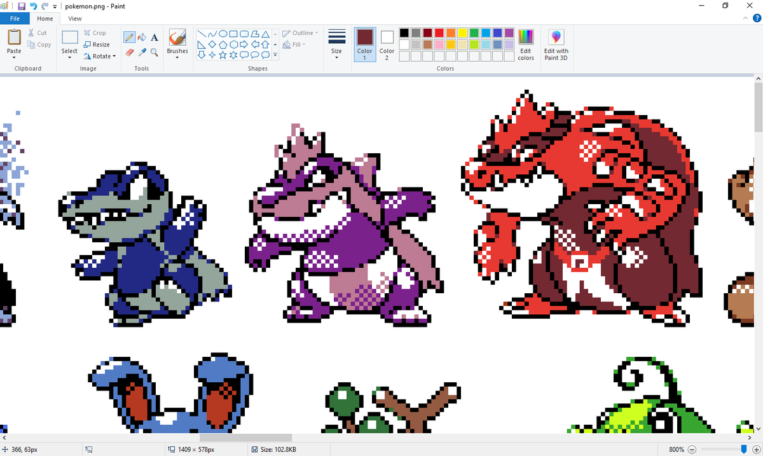The height and width of the screenshot is (456, 763).
Task: Open the Paste dropdown arrow
Action: tap(14, 57)
